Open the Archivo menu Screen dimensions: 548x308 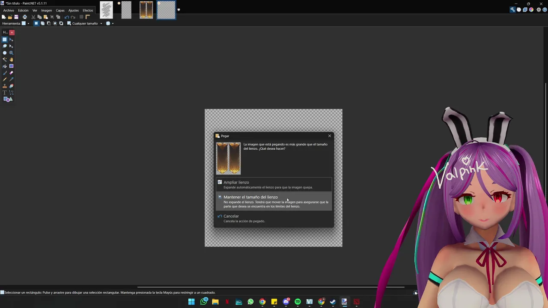pos(9,10)
